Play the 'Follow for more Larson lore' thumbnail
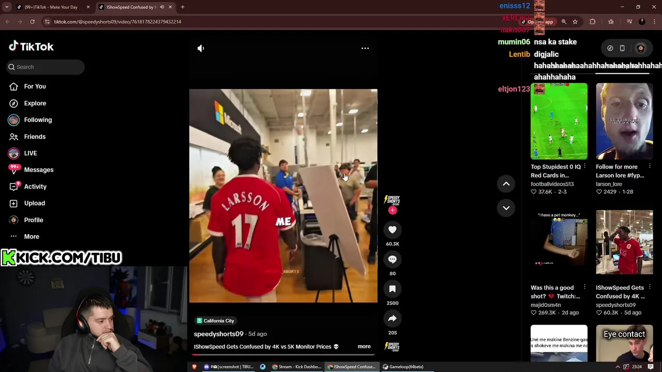 [624, 121]
